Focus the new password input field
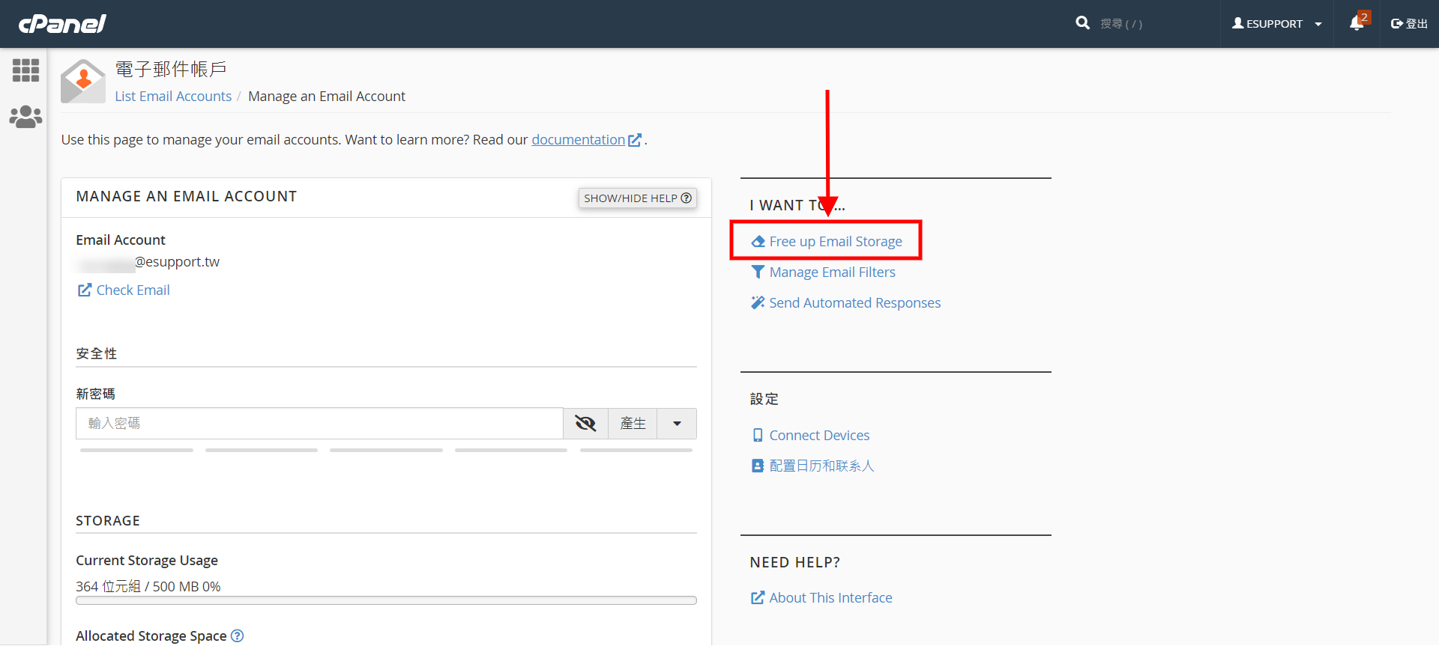 (x=319, y=424)
